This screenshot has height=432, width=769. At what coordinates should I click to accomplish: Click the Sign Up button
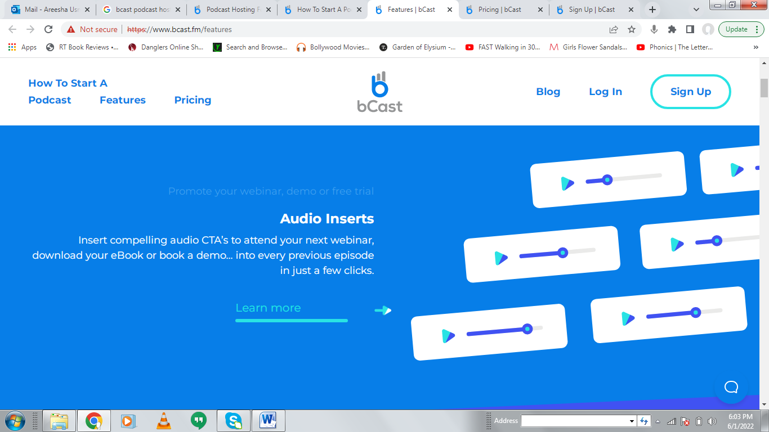tap(691, 92)
